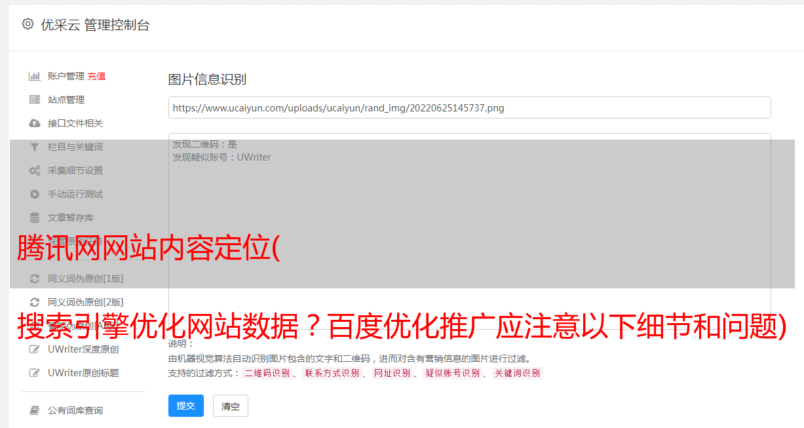
Task: Click the 二维码识别 filter tag
Action: point(267,373)
